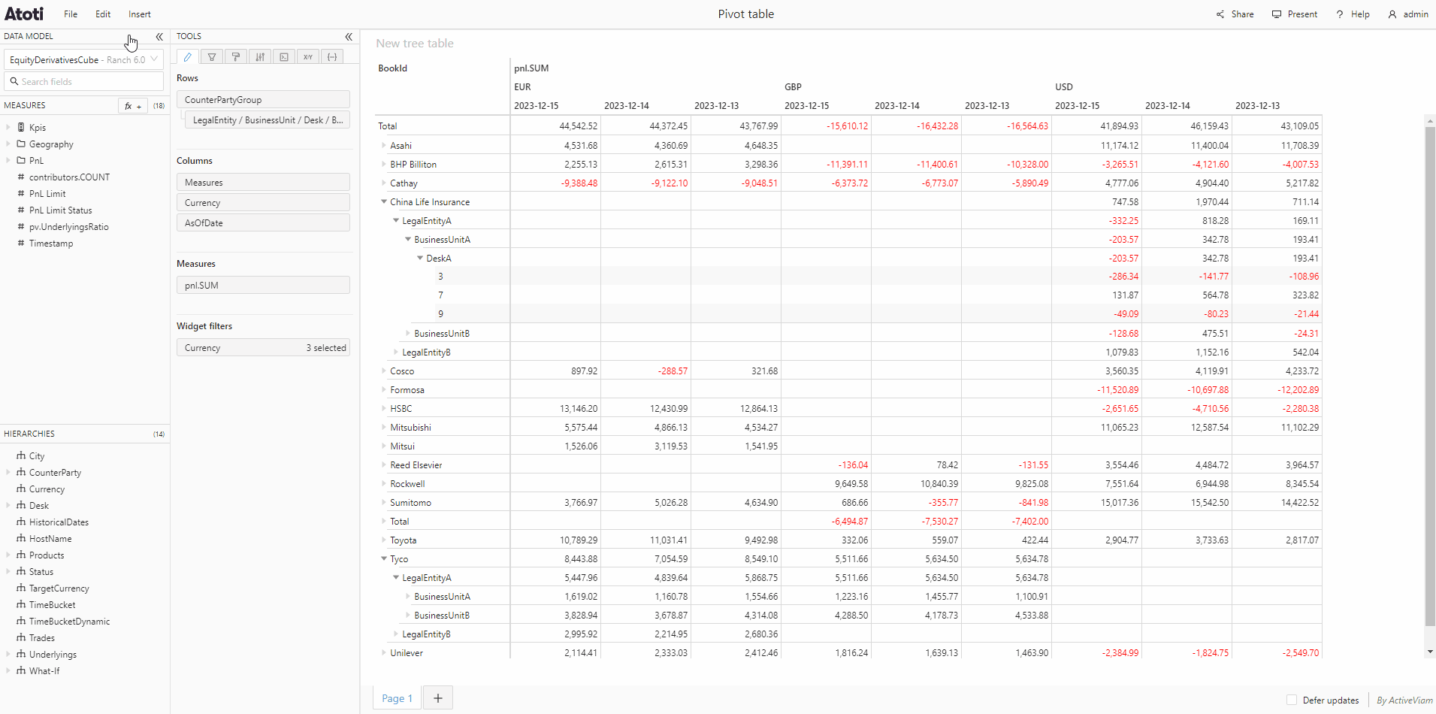Select the pv.UnderlyingsRatio measure
The width and height of the screenshot is (1436, 714).
[68, 226]
